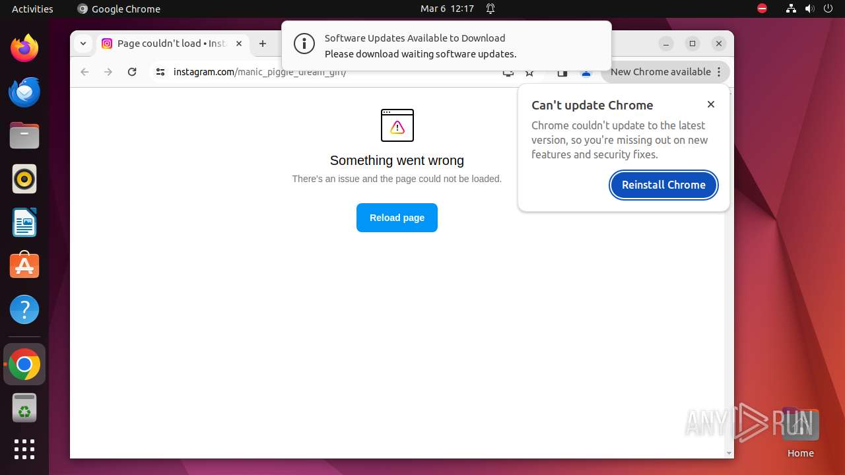Screen dimensions: 845x475
Task: Click the Reinstall Chrome button
Action: [x=663, y=185]
